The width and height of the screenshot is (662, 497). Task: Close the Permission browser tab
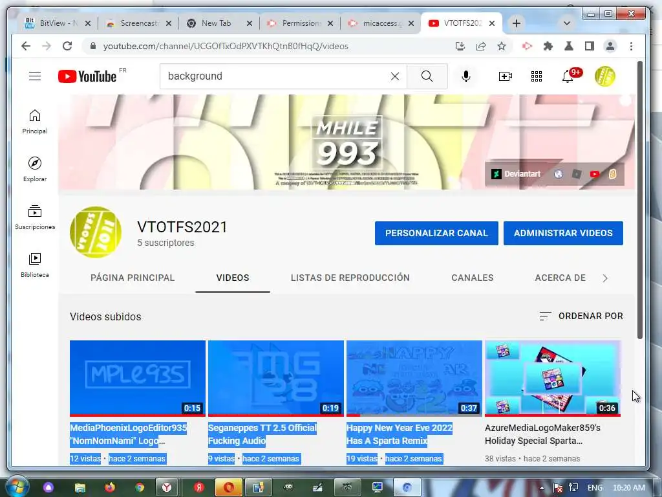coord(330,23)
